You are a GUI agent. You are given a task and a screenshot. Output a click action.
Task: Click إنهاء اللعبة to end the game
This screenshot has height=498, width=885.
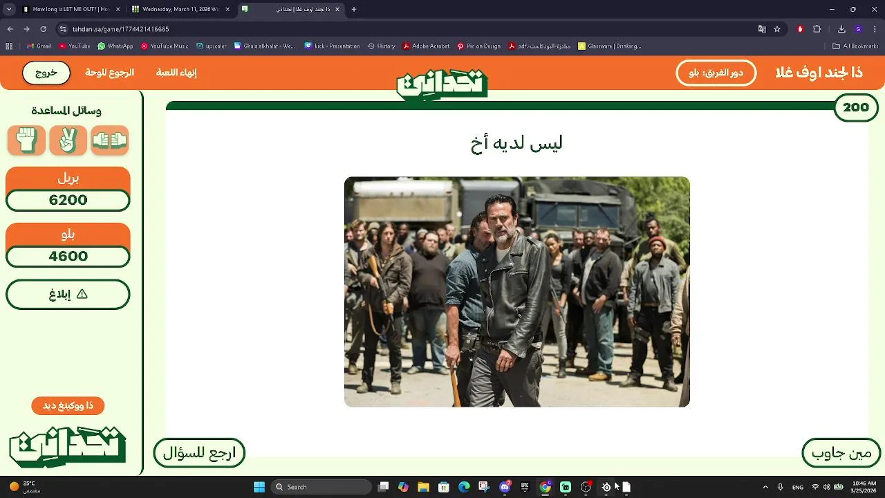[176, 73]
